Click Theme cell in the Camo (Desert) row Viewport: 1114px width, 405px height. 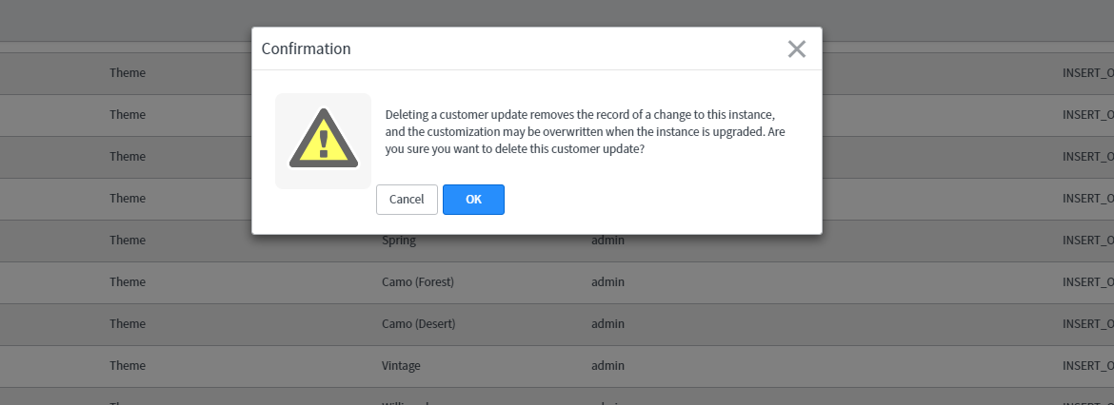[128, 324]
